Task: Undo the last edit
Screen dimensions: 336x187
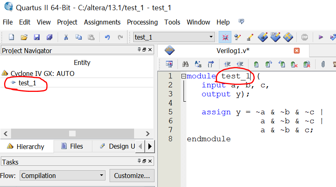Action: coord(108,37)
